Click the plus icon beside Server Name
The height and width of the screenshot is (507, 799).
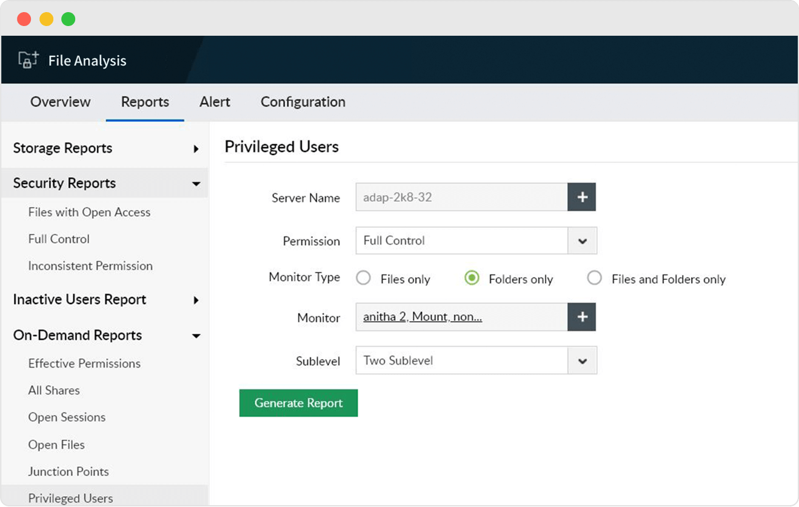pyautogui.click(x=581, y=197)
